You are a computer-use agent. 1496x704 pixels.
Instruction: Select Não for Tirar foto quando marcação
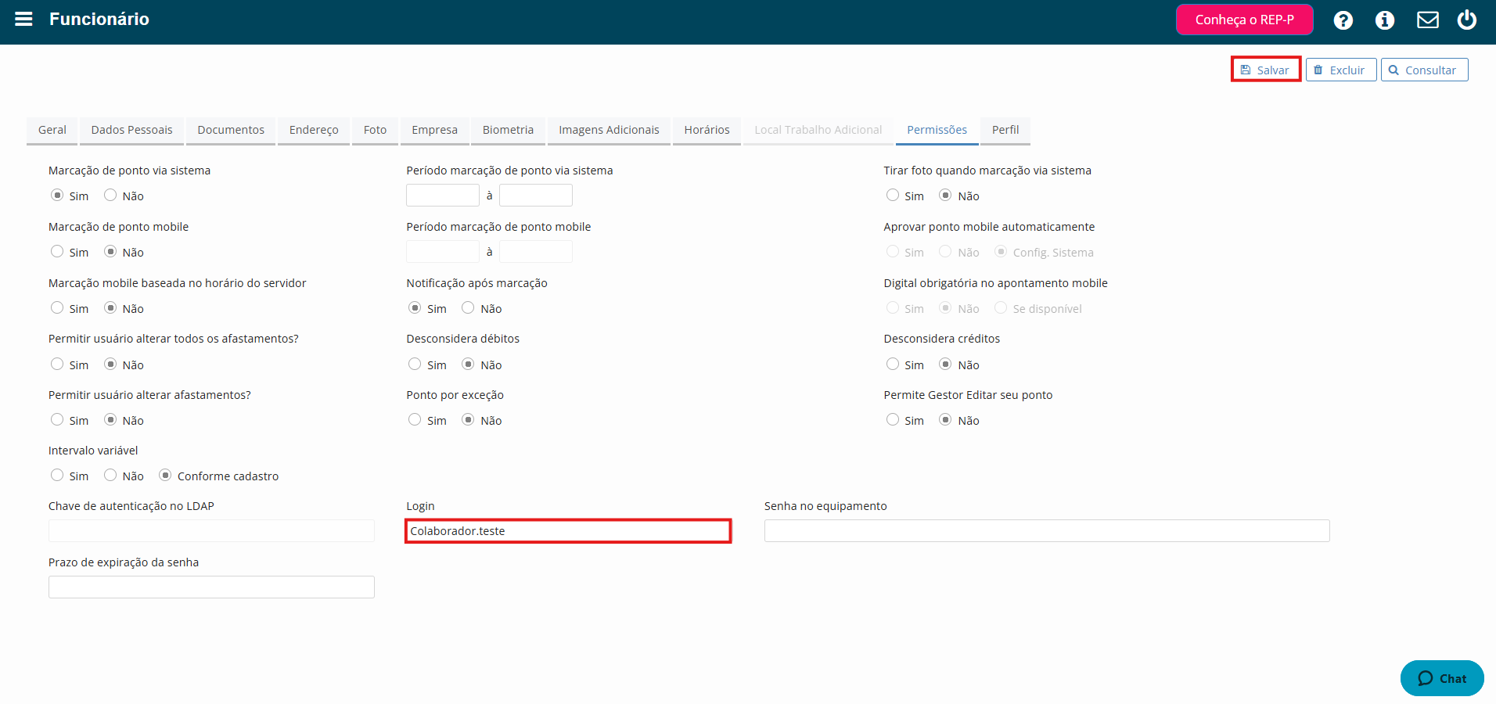[x=945, y=195]
